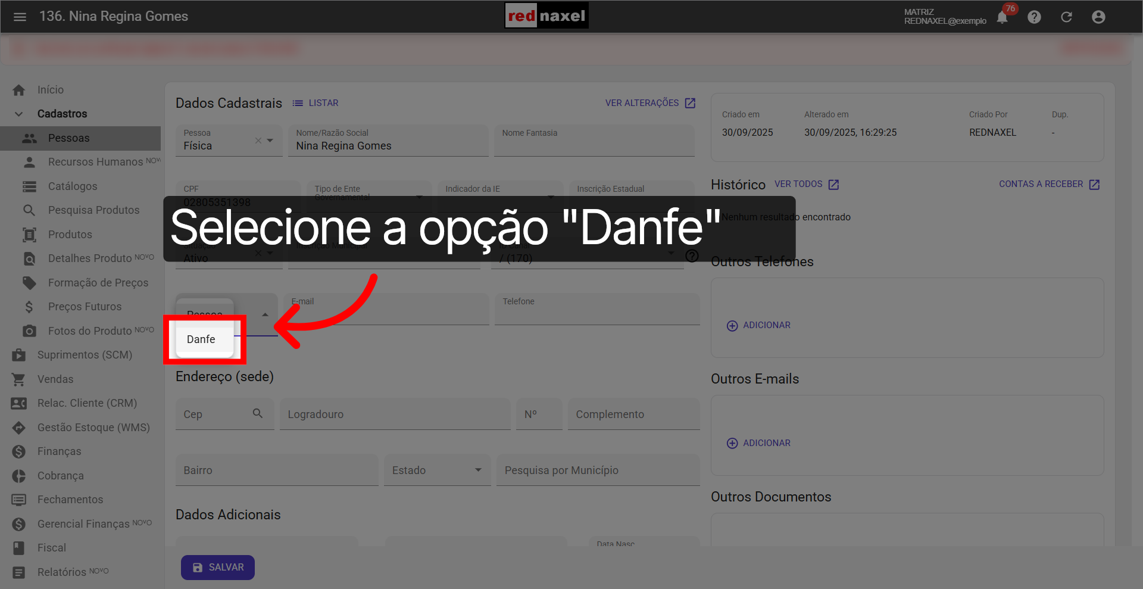Open Pesquisa Produtos search tool

29,210
